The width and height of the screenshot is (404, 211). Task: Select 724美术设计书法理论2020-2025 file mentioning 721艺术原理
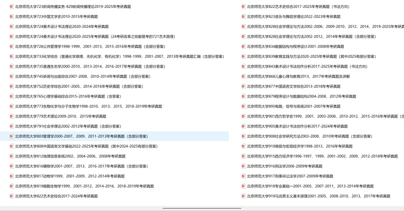point(95,36)
